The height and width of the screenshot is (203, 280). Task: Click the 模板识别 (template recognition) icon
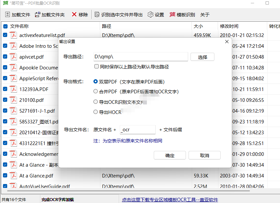(x=172, y=15)
